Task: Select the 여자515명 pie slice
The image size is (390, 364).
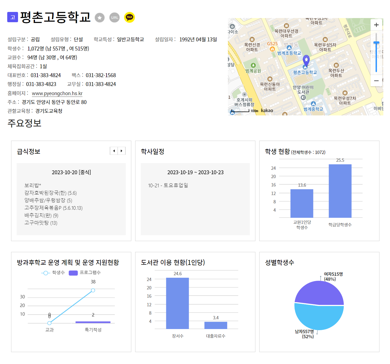Action: pyautogui.click(x=319, y=293)
